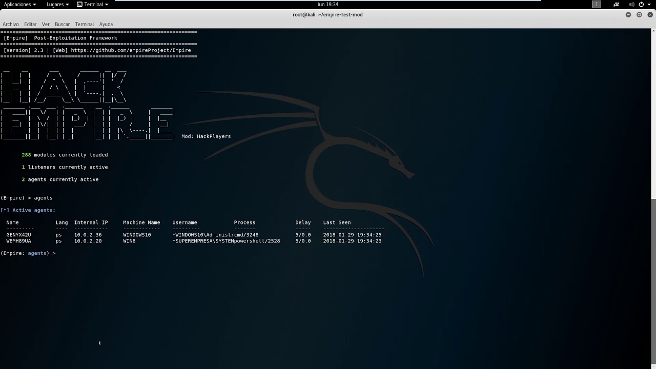Click the 288 modules currently loaded line
Screen dimensions: 656x369
pyautogui.click(x=65, y=155)
